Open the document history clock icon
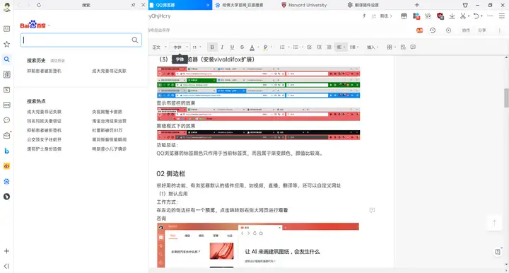The width and height of the screenshot is (509, 273). 433,30
